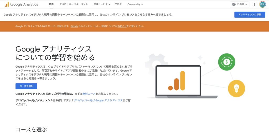
Task: Open the 日本語 language dropdown
Action: pyautogui.click(x=240, y=4)
